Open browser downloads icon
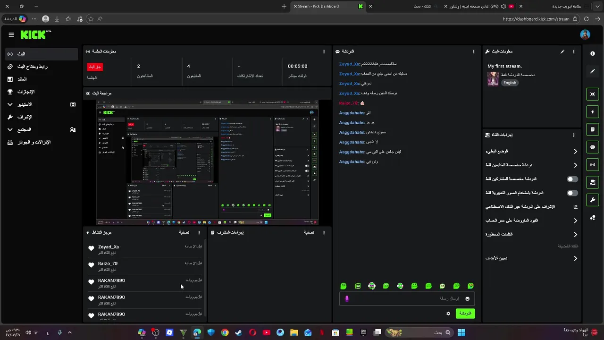 [x=57, y=19]
